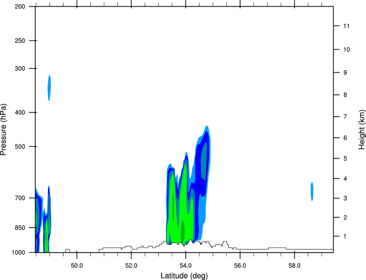Image resolution: width=366 pixels, height=280 pixels.
Task: Click the 56.0 latitude tick label
Action: click(x=240, y=266)
